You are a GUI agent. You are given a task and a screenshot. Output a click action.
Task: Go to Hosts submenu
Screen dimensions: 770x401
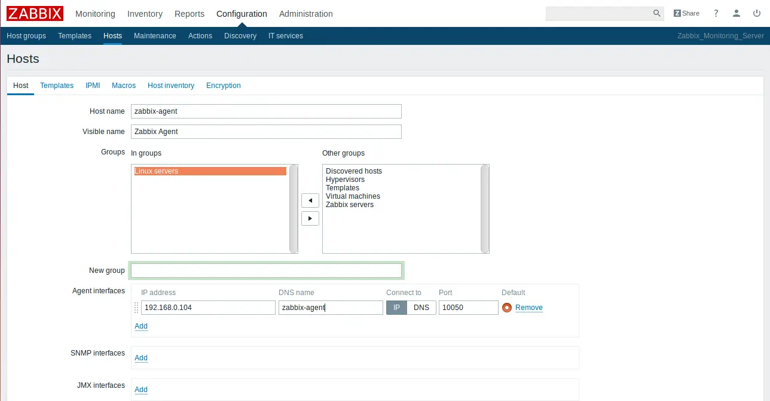click(112, 36)
